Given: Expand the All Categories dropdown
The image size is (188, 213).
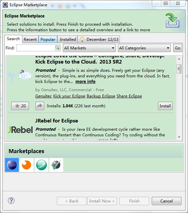Looking at the screenshot, I should 144,48.
